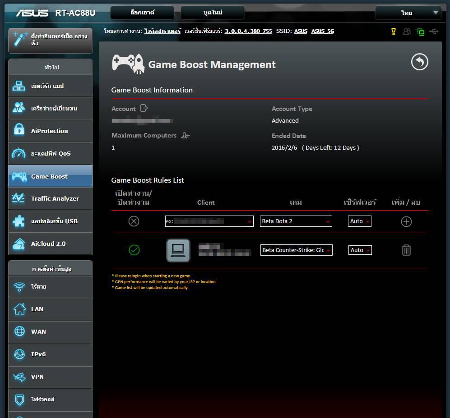The height and width of the screenshot is (418, 450).
Task: Click the magic wand quick internet setup icon
Action: point(20,39)
